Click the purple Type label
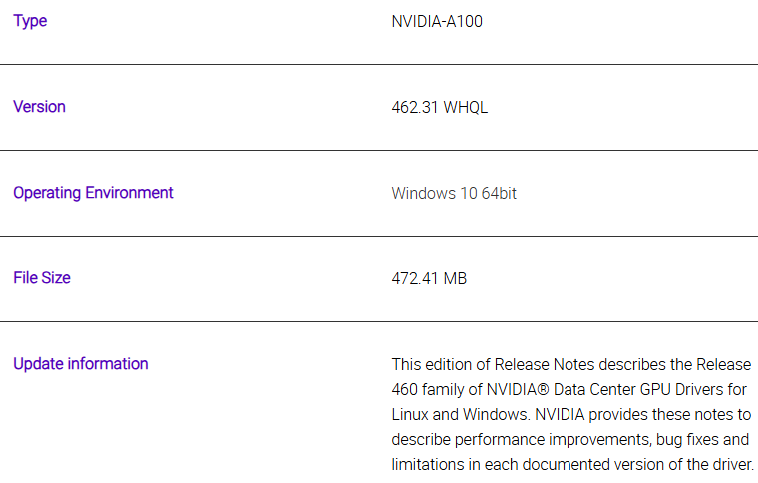Image resolution: width=758 pixels, height=483 pixels. [x=30, y=21]
